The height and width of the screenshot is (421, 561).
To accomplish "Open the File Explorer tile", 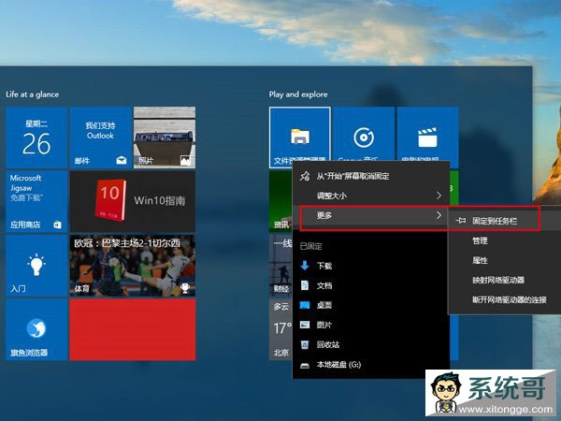I will [x=300, y=138].
